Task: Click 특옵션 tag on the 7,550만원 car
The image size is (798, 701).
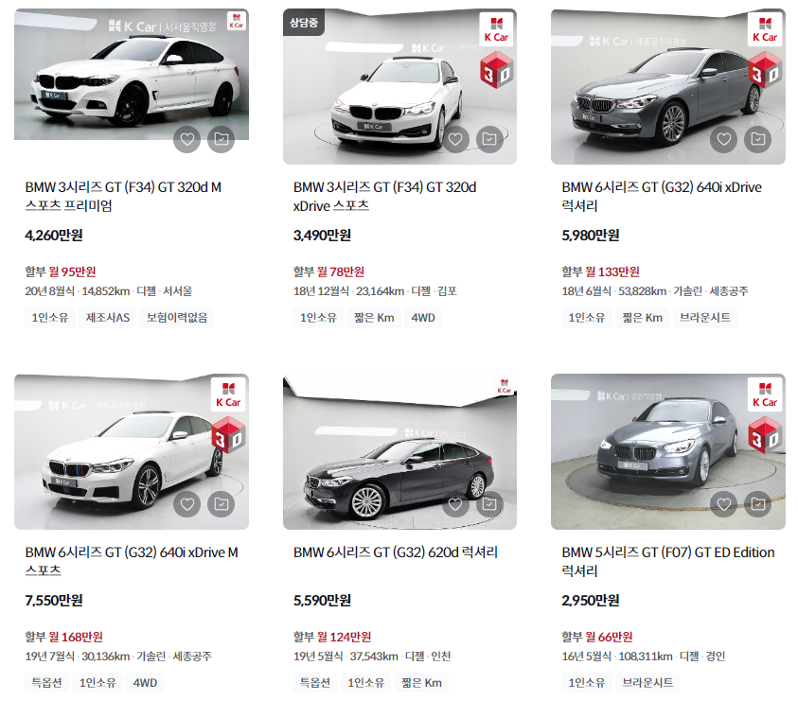Action: pos(46,683)
